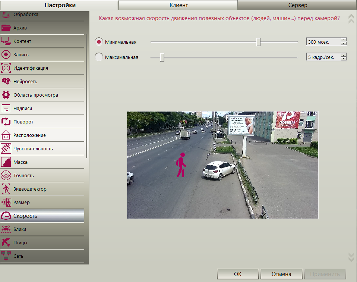The image size is (357, 282).
Task: Open the Обработка settings icon
Action: 6,15
